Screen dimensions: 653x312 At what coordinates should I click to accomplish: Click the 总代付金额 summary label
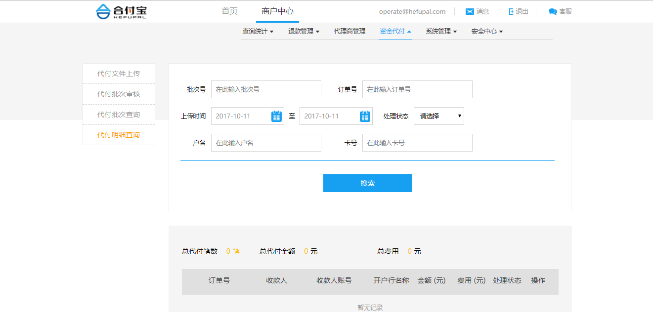tap(278, 251)
